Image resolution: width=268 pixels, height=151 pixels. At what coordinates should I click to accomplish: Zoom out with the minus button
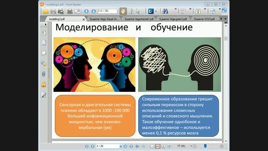tap(194, 146)
